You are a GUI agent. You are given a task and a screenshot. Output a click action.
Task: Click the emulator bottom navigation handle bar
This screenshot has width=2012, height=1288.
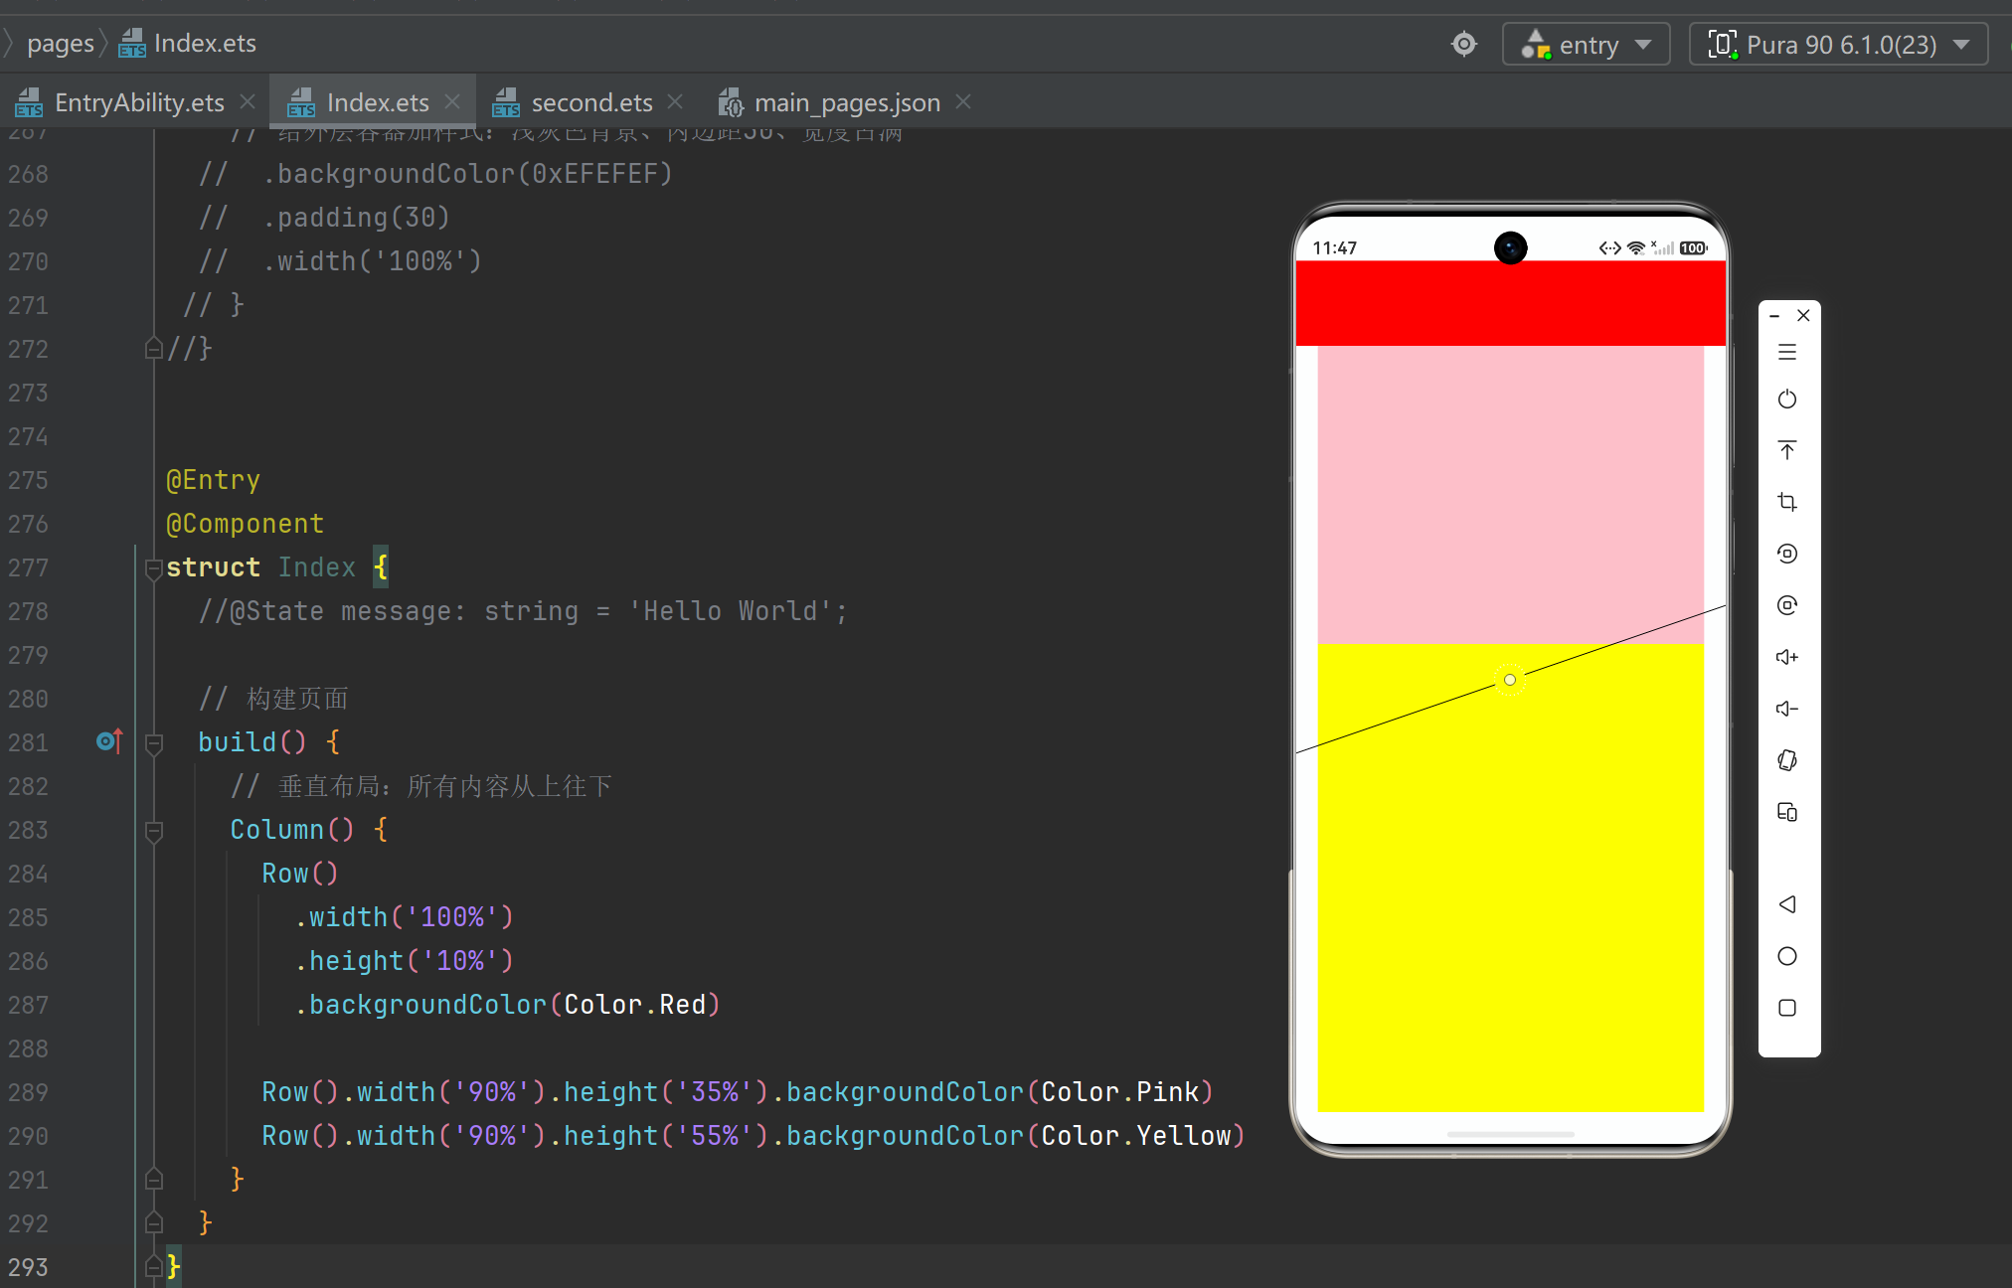[x=1510, y=1133]
